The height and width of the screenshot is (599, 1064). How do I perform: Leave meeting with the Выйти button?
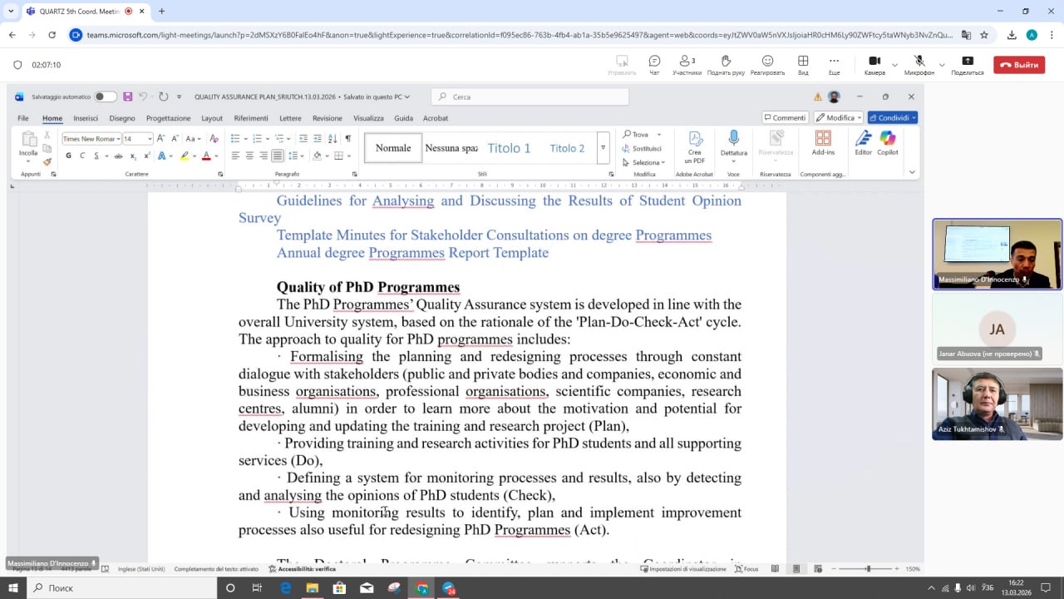pos(1019,65)
